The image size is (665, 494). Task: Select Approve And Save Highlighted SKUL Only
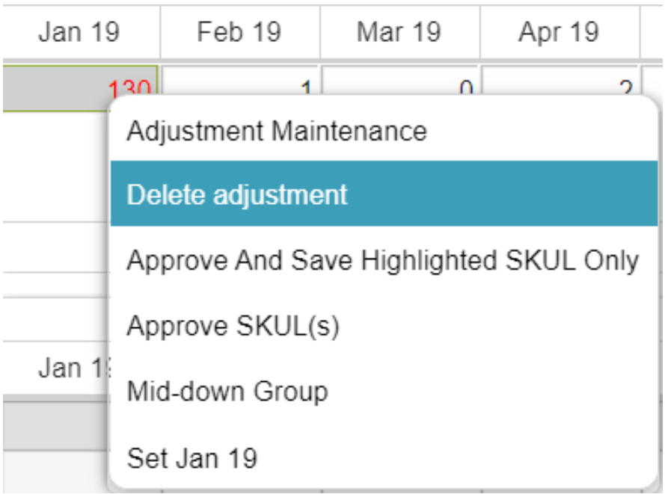pos(382,261)
